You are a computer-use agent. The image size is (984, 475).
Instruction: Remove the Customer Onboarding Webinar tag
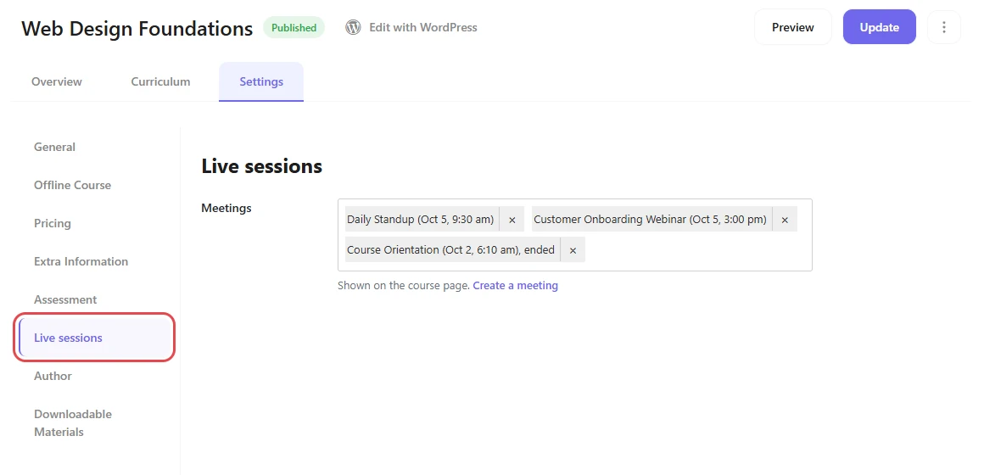click(x=785, y=220)
